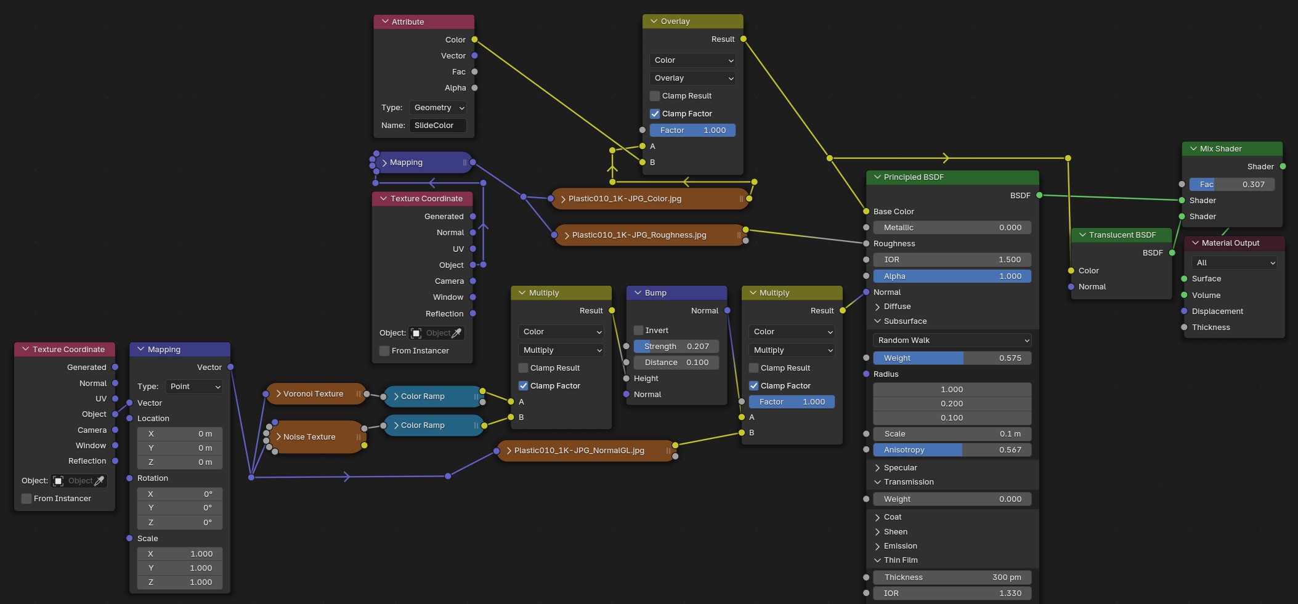Click object icon in upper Texture Coordinate Object field
Screen dimensions: 1298x604
pos(416,333)
